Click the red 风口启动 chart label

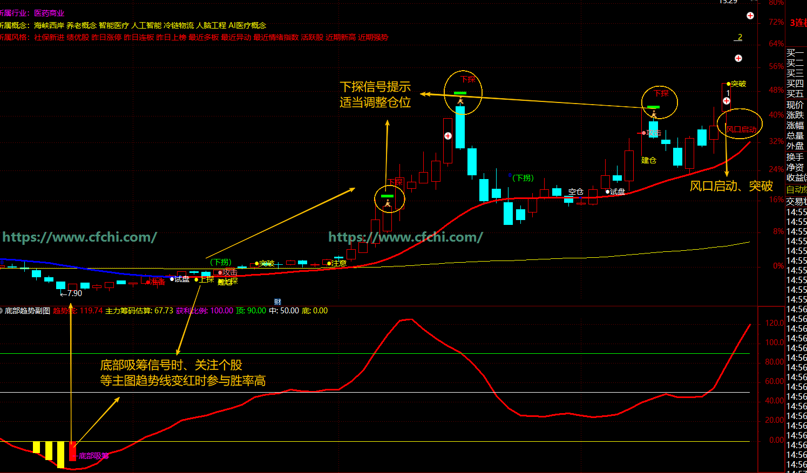point(742,129)
